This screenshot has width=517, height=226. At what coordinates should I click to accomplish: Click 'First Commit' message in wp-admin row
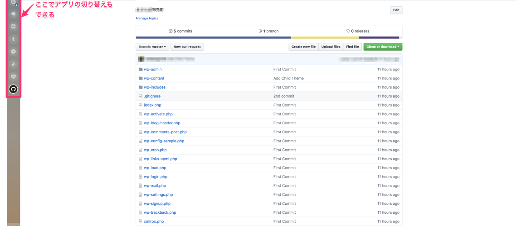pyautogui.click(x=284, y=69)
